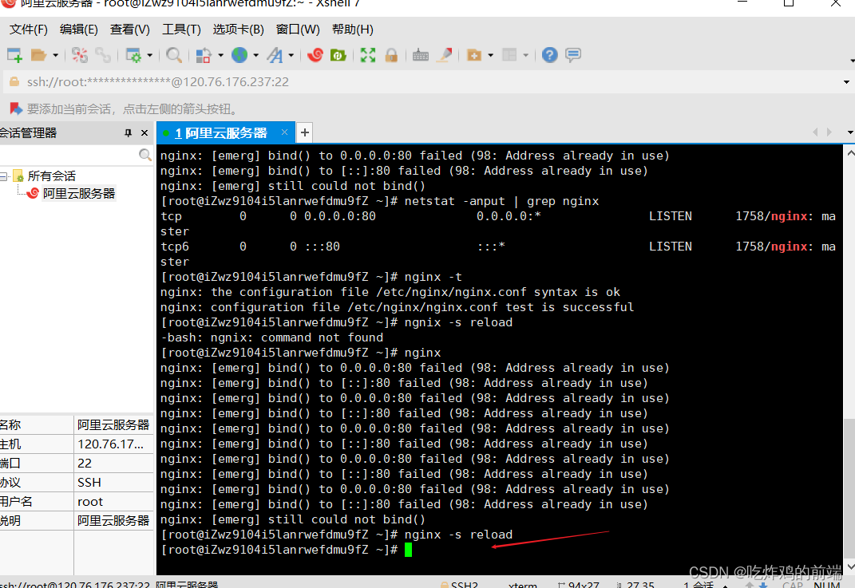Click the Find magnifier icon in toolbar

[x=174, y=55]
